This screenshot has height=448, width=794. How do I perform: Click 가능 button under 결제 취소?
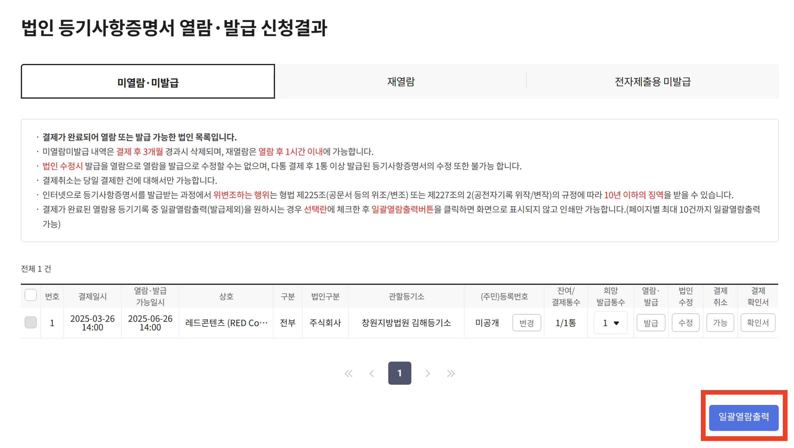pyautogui.click(x=720, y=323)
